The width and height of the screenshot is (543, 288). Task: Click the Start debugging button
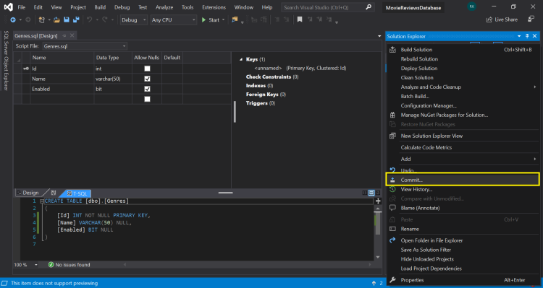pyautogui.click(x=211, y=20)
